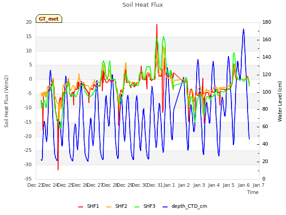
Task: Click the green SHF3 legend color marker
Action: point(137,207)
